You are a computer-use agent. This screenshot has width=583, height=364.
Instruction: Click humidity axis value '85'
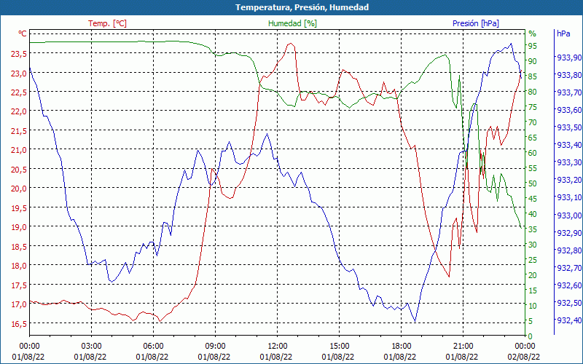pyautogui.click(x=533, y=76)
